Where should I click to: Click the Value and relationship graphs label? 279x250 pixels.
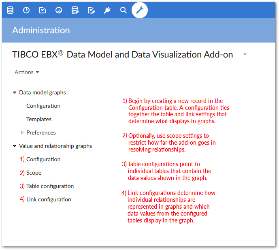[55, 146]
